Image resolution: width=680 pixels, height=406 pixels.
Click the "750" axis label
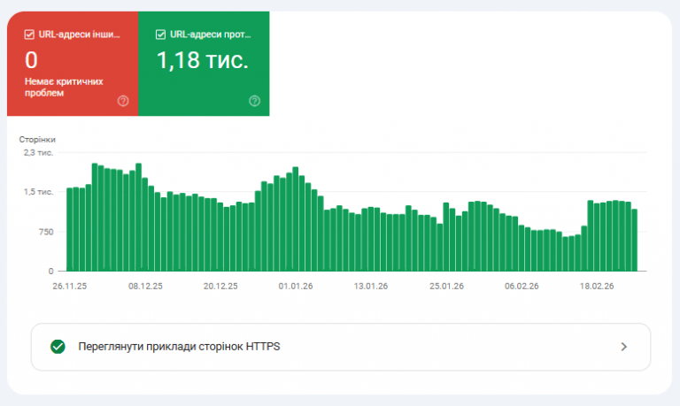pyautogui.click(x=46, y=232)
